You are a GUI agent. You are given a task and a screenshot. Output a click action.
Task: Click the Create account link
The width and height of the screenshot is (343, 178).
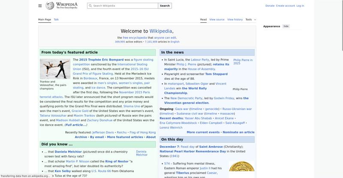[x=285, y=6]
